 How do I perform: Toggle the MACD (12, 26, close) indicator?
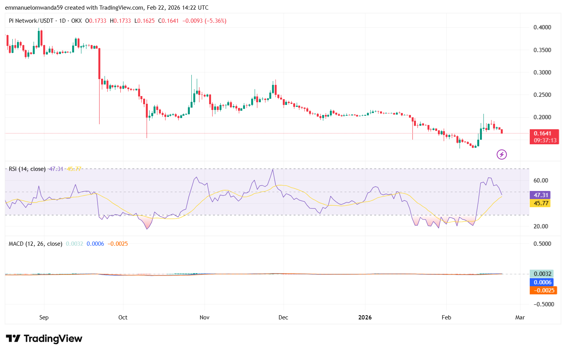[x=35, y=244]
